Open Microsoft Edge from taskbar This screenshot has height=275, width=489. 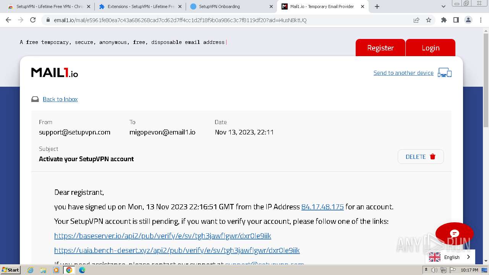pyautogui.click(x=82, y=270)
